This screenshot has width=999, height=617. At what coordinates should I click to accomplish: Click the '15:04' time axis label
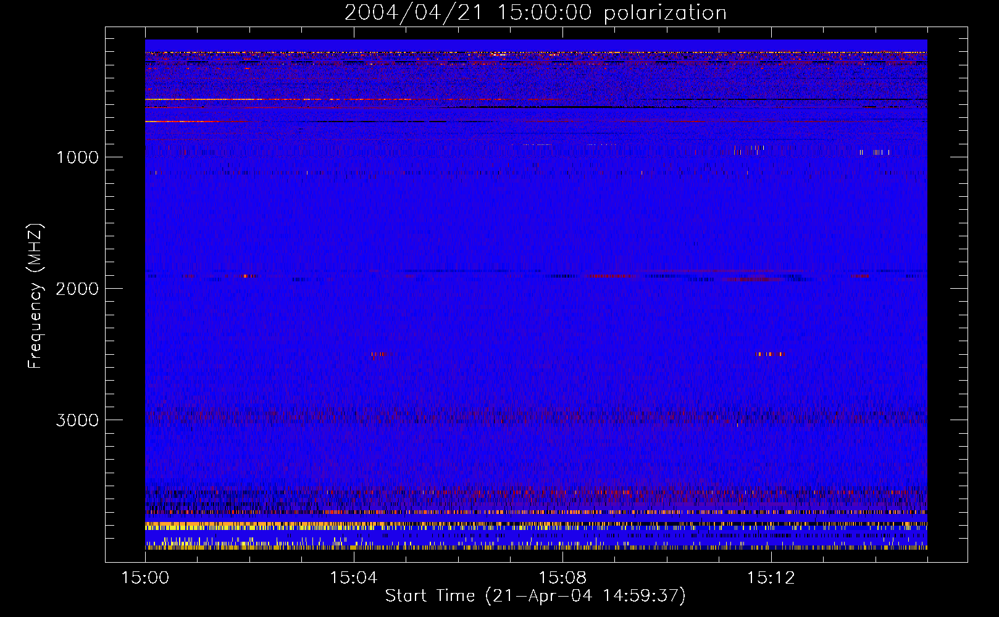353,578
